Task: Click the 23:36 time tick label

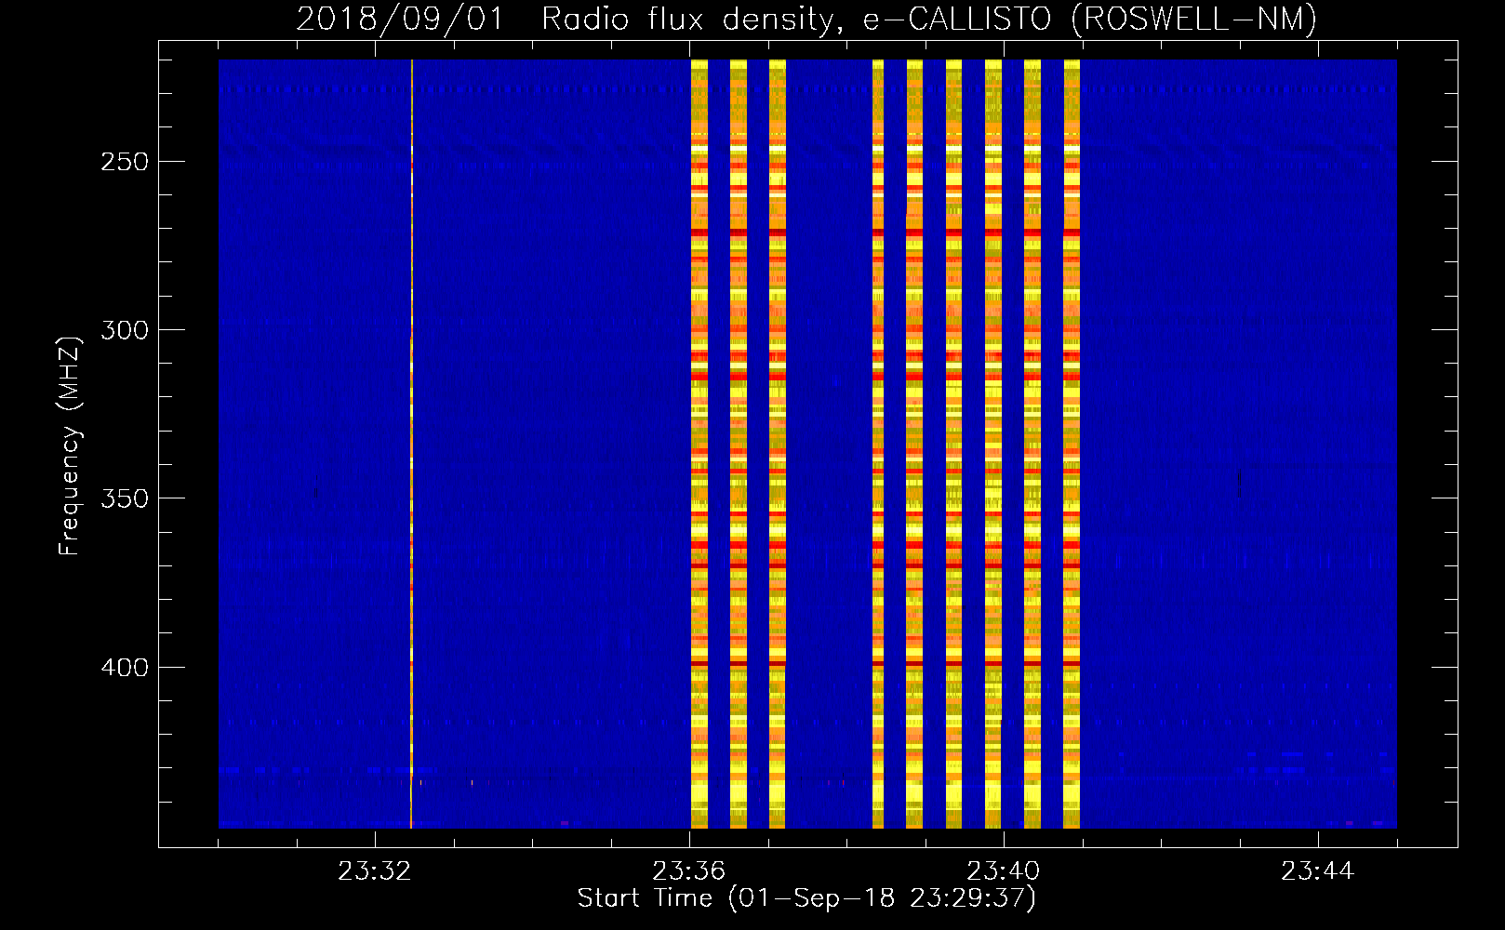Action: pos(689,871)
